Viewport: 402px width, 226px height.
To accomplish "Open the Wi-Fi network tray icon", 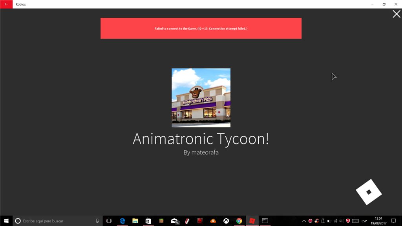I will click(336, 221).
